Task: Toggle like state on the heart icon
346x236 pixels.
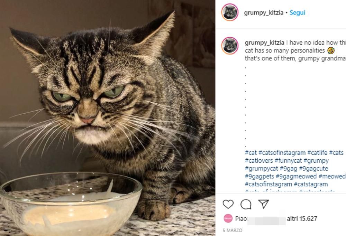Action: tap(228, 205)
